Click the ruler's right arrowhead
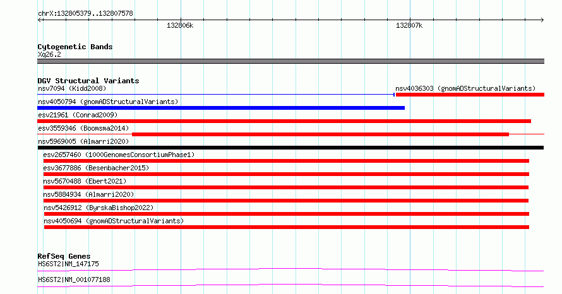Image resolution: width=562 pixels, height=294 pixels. [542, 20]
